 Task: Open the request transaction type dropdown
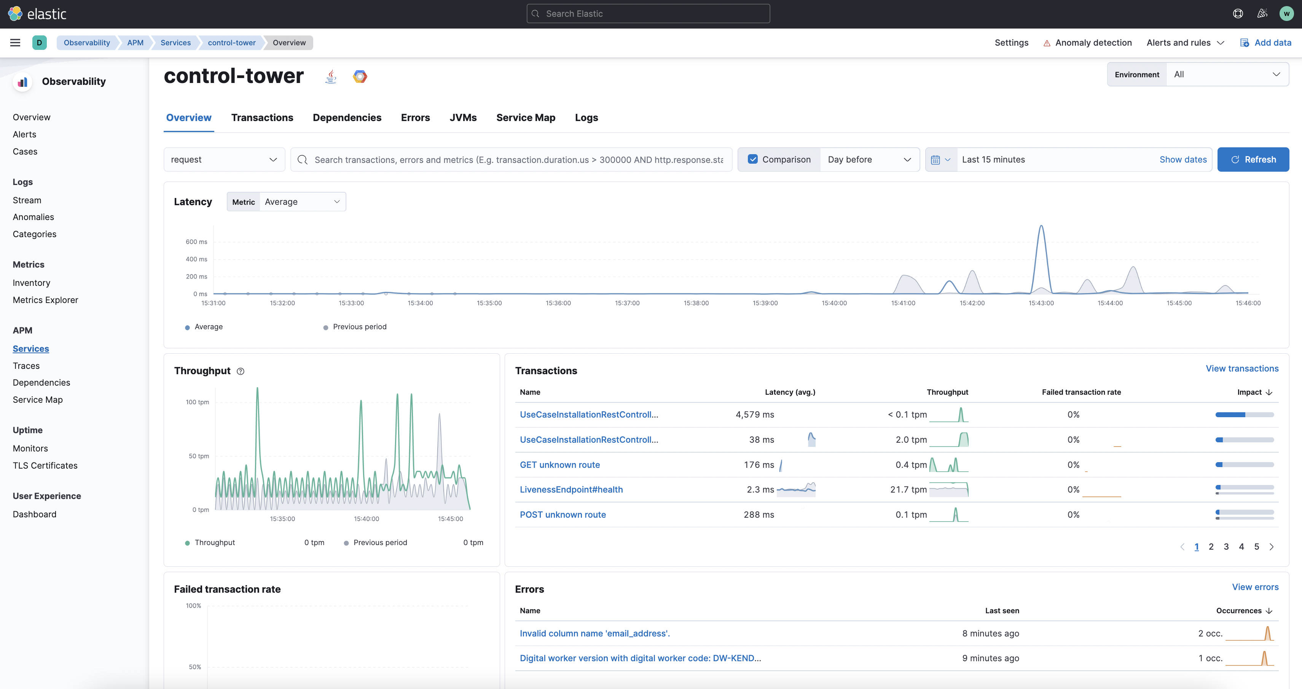(224, 160)
